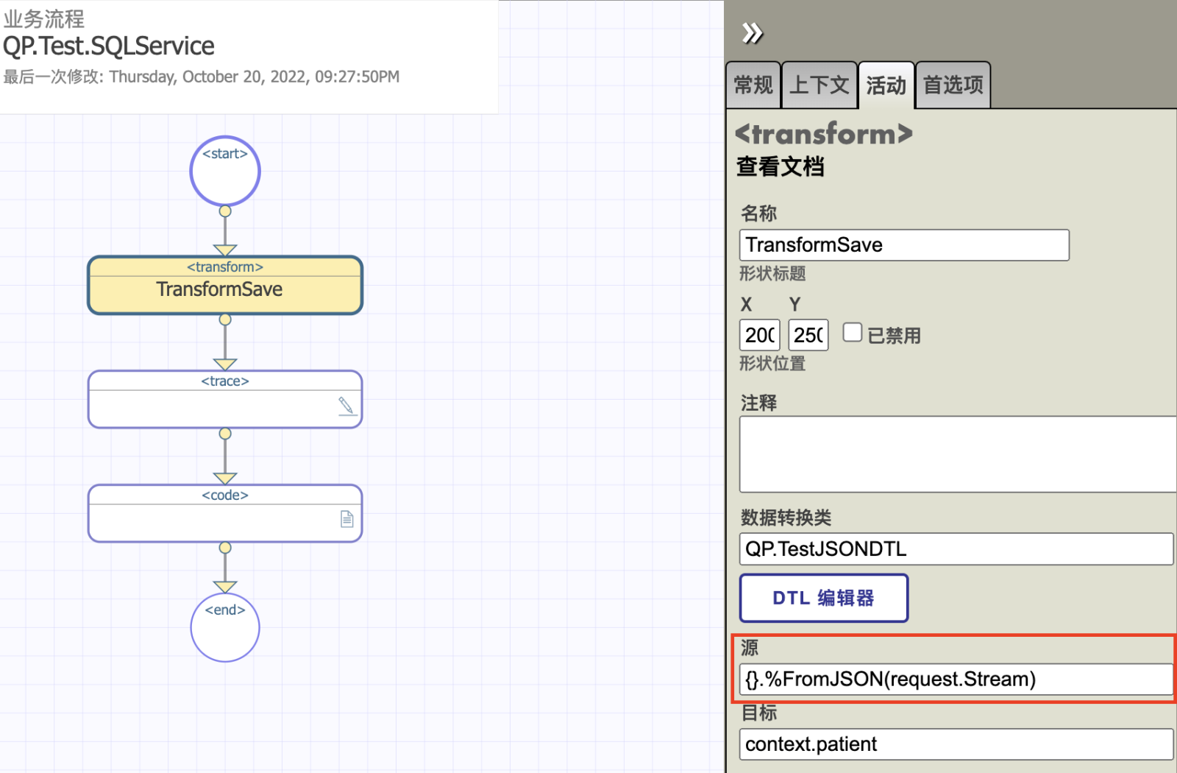Screen dimensions: 1177x773
Task: Click the 名称 field containing TransformSave
Action: tap(903, 245)
